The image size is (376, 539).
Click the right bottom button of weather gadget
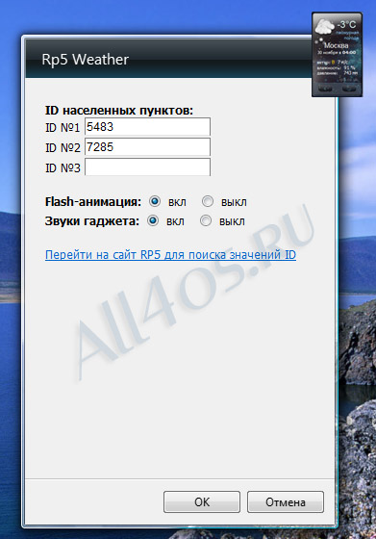pyautogui.click(x=349, y=89)
